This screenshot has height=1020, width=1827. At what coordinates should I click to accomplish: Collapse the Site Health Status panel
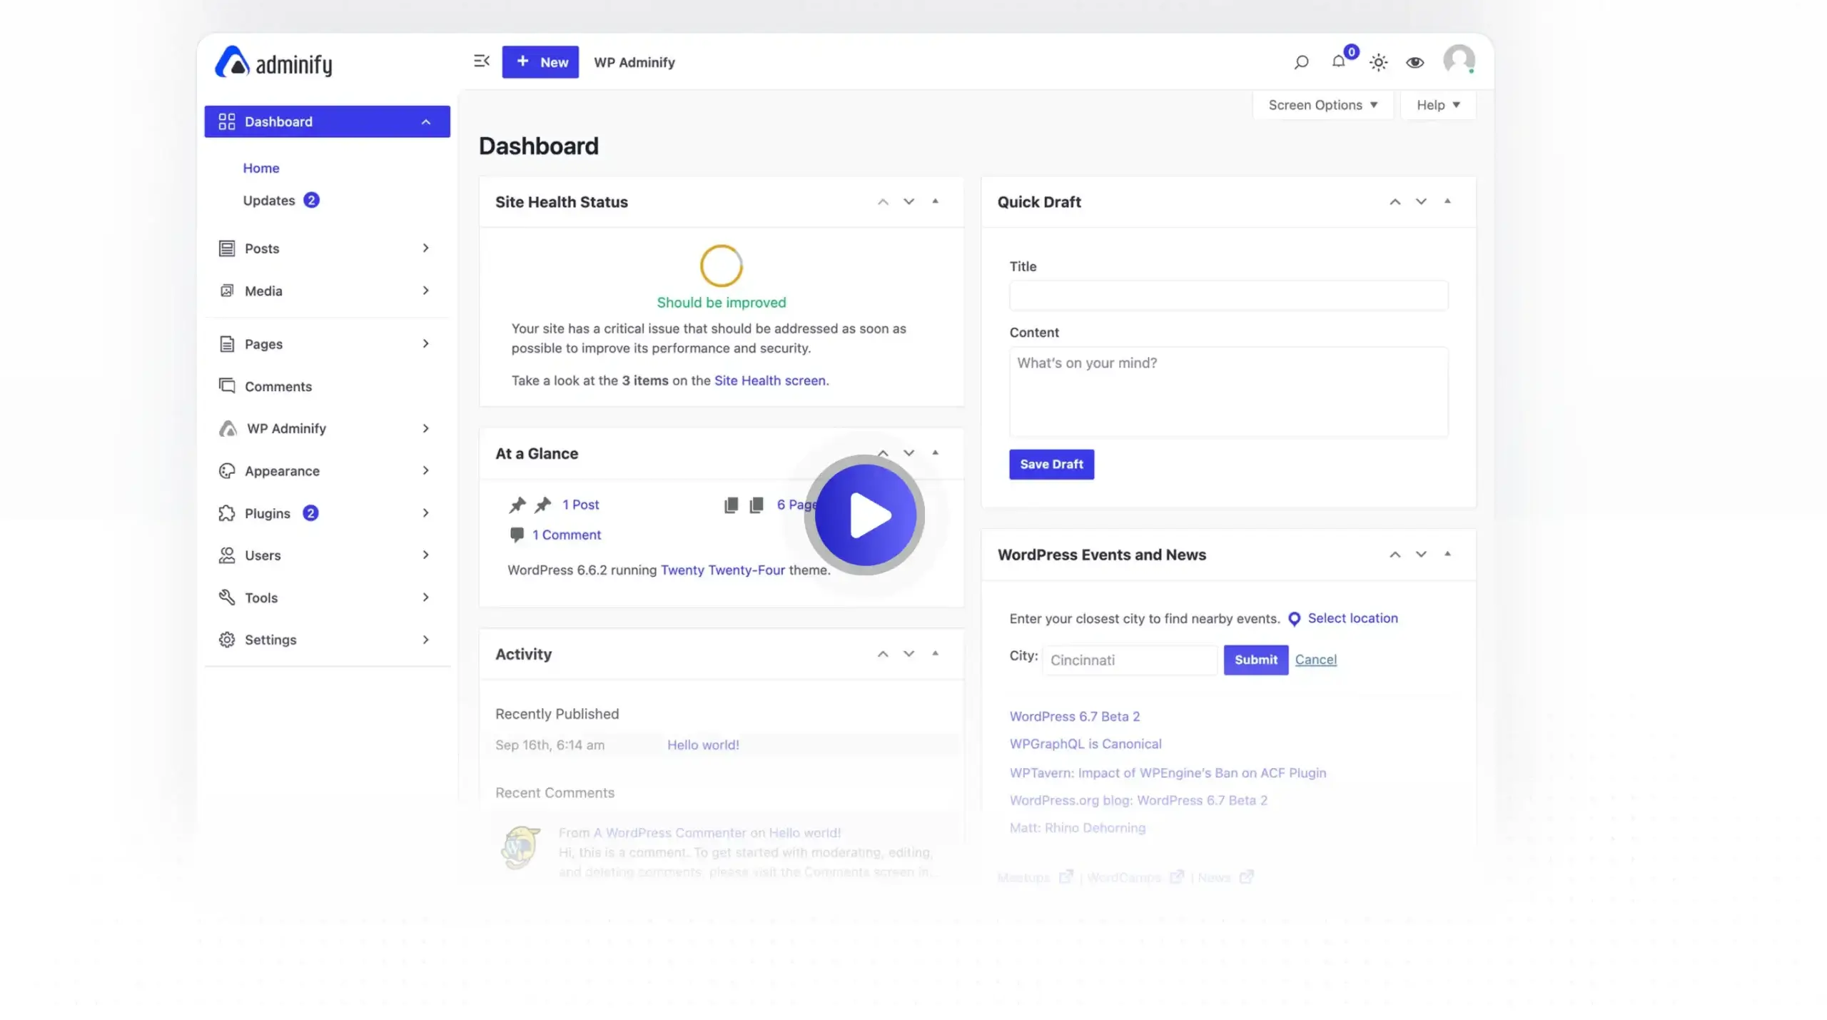pyautogui.click(x=935, y=201)
